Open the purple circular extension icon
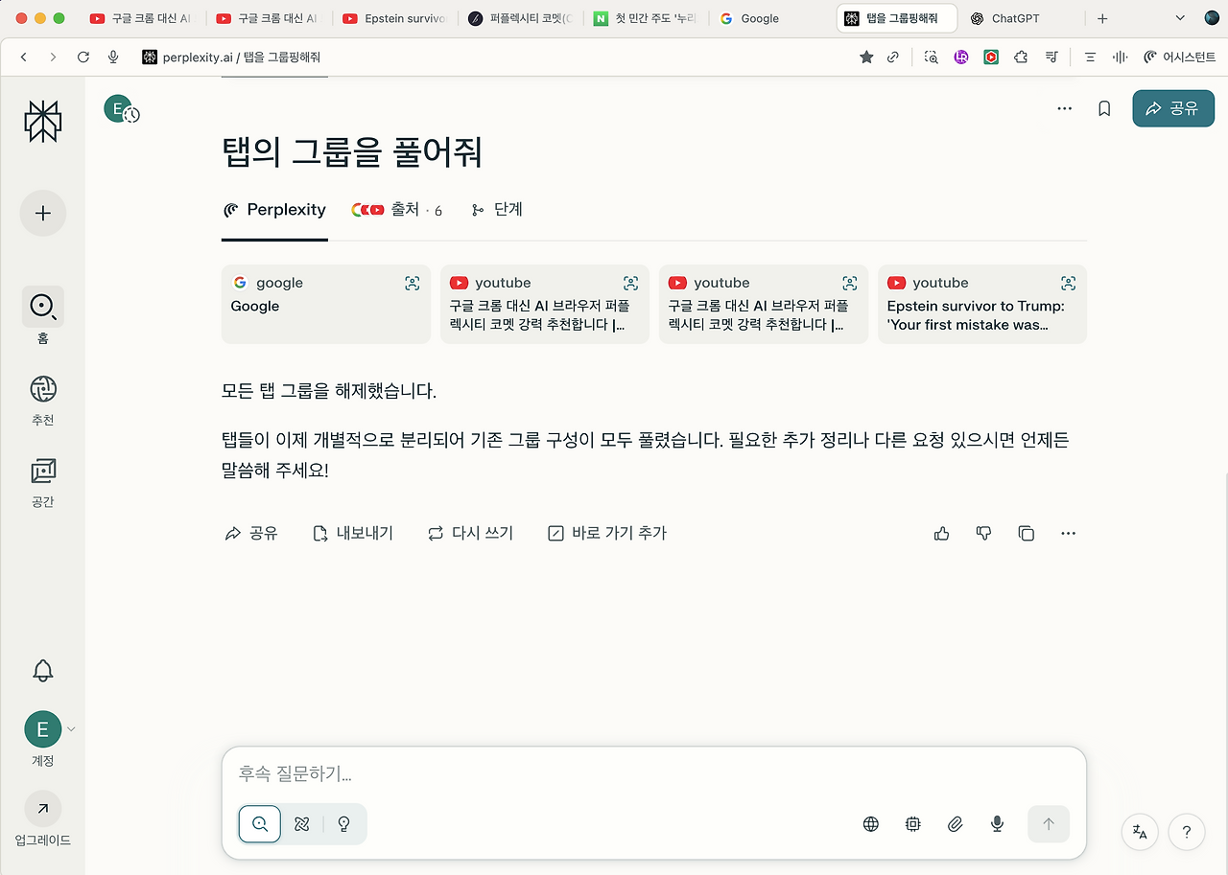Screen dimensions: 1228x875 [961, 58]
